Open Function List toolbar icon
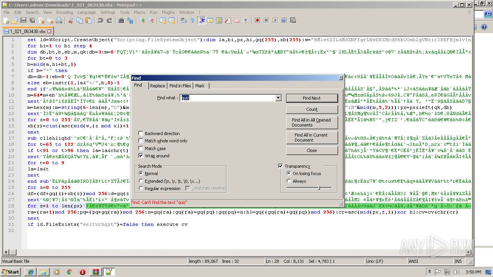Screen dimensions: 493x277 228,20
